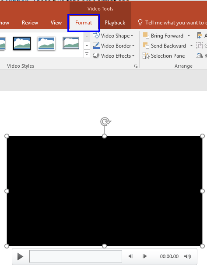
Task: Click the 00:00.00 time display
Action: [169, 256]
